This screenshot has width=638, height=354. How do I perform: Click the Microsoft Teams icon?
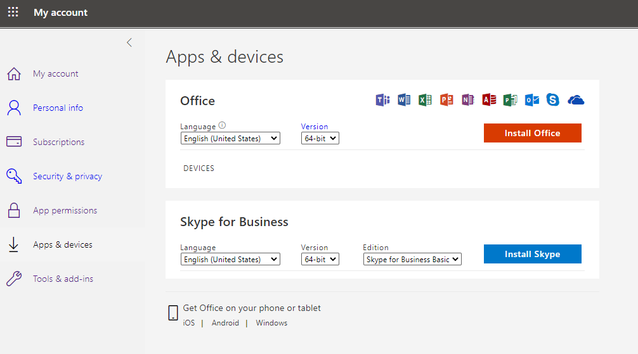382,99
